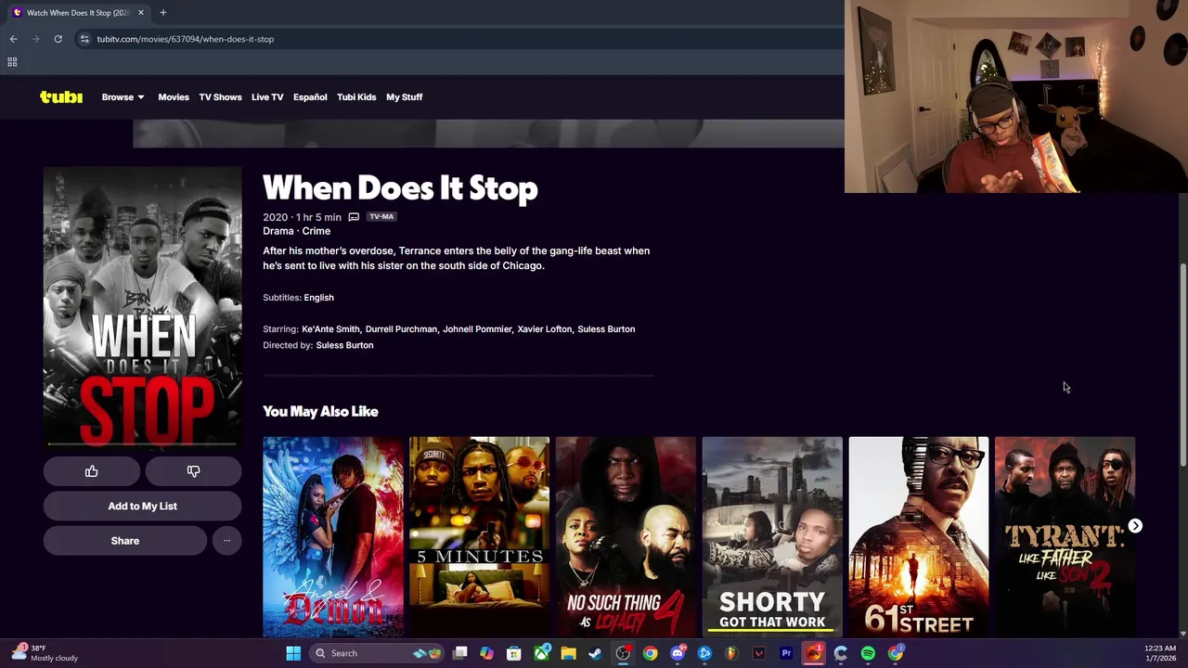The width and height of the screenshot is (1188, 668).
Task: Expand the Browse dropdown menu
Action: 123,96
